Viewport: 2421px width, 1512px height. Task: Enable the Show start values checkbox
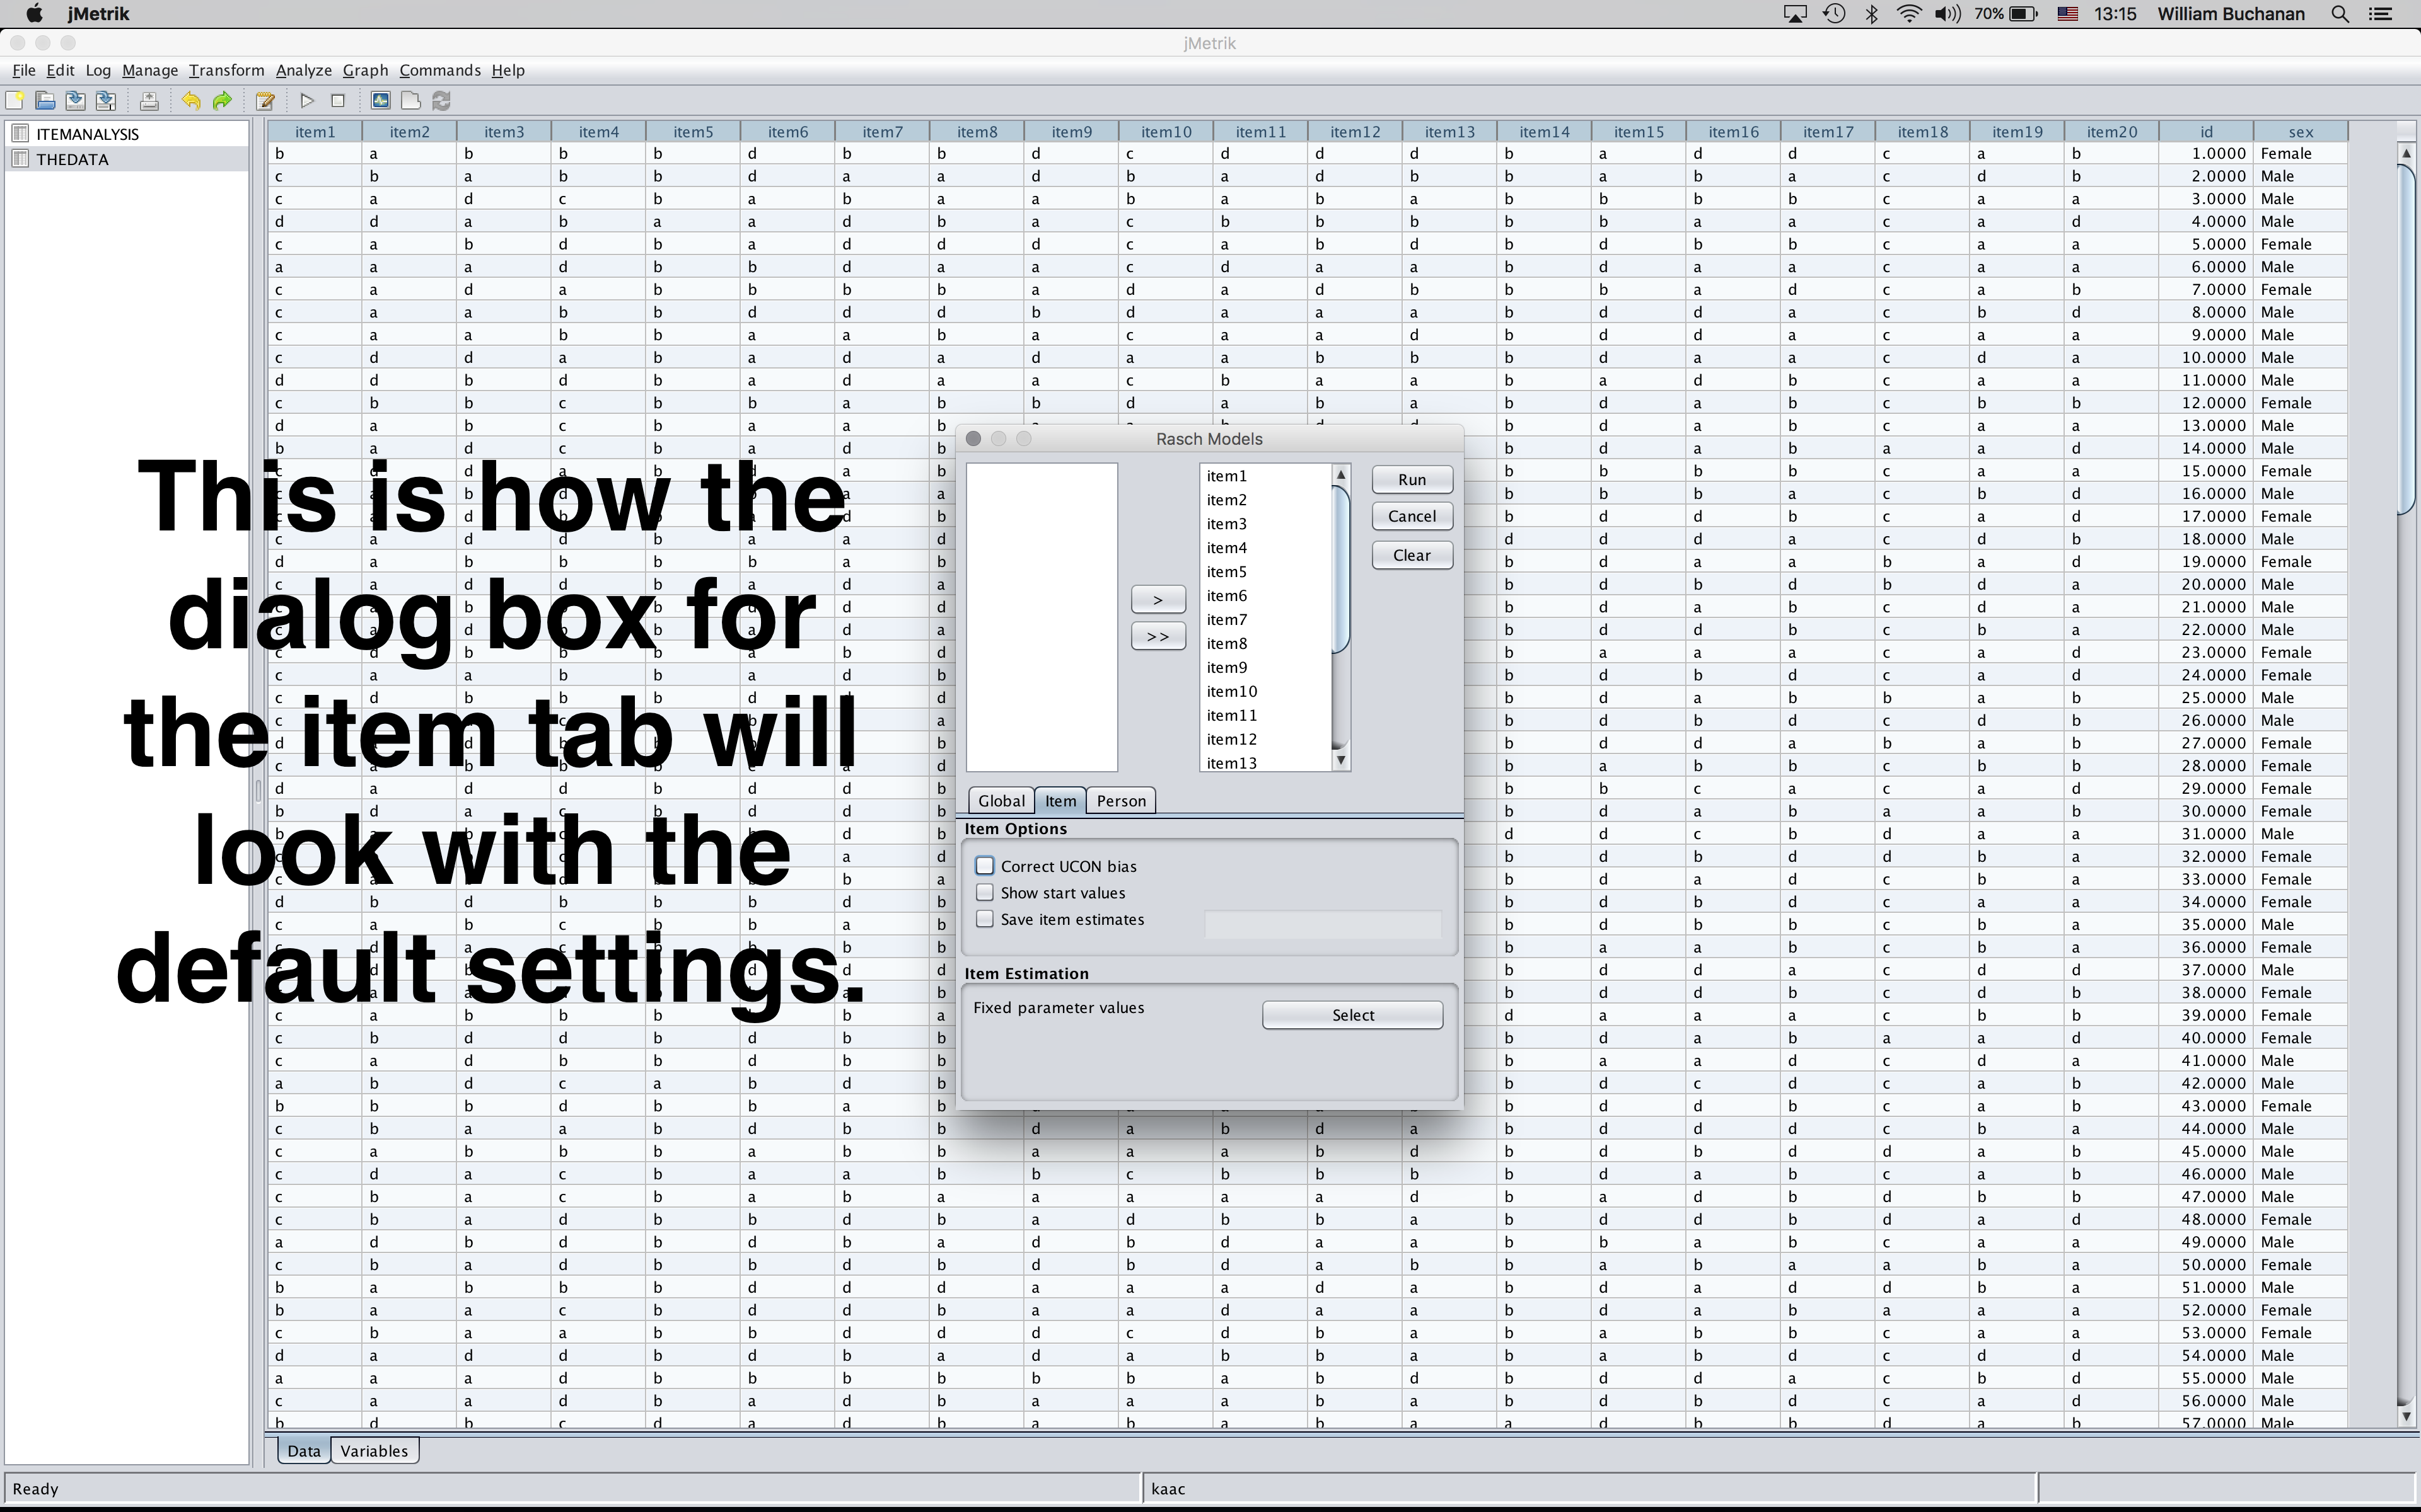(x=985, y=893)
